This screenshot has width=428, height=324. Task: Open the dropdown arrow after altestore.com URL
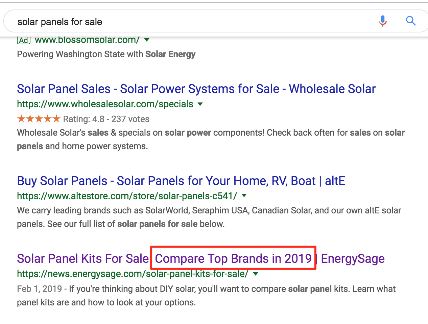(244, 195)
